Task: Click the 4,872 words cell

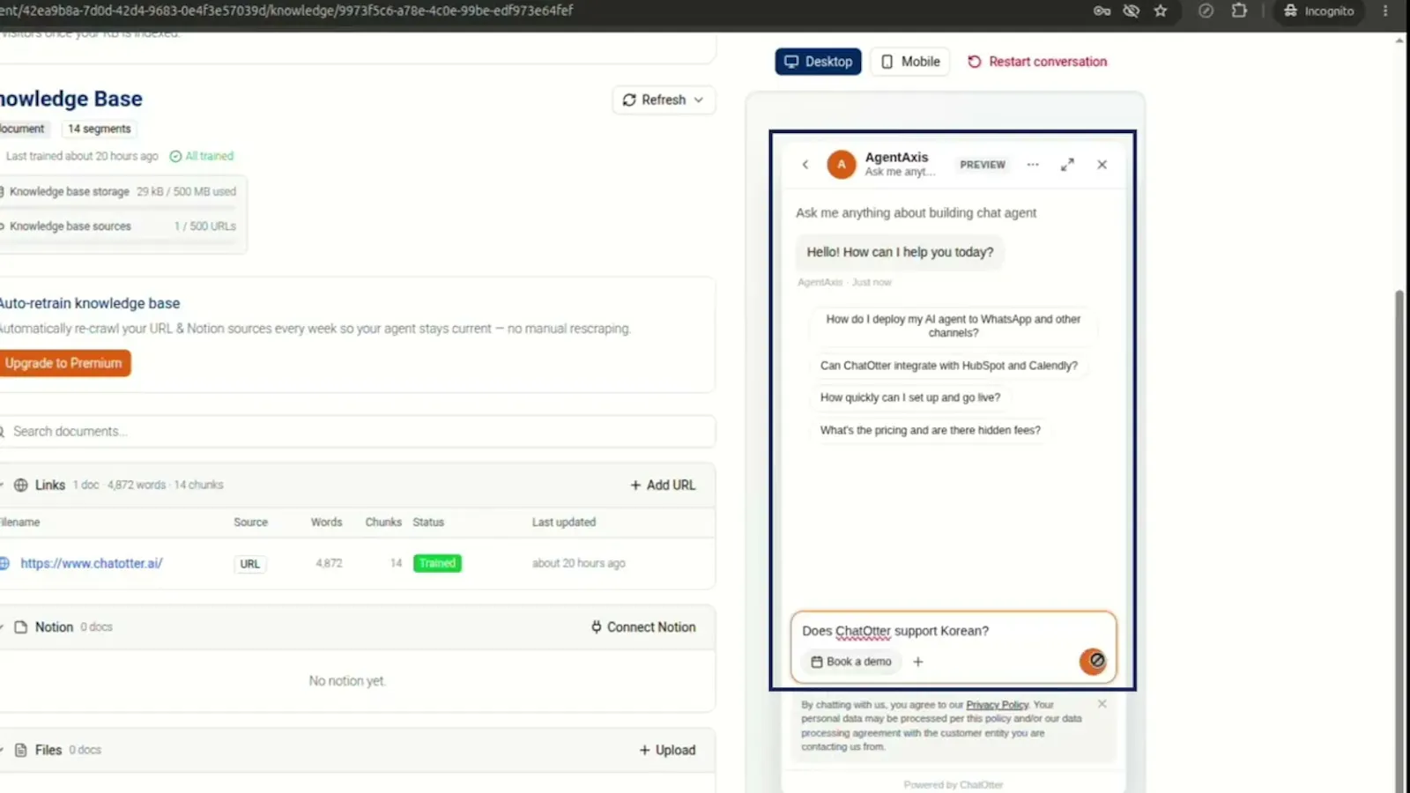Action: tap(329, 563)
